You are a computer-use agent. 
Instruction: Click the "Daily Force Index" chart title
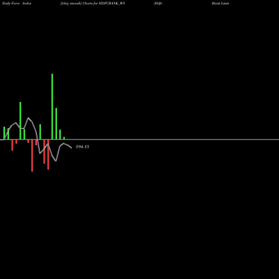click(x=17, y=3)
